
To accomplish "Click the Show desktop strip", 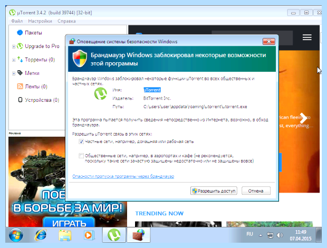I will (x=319, y=235).
